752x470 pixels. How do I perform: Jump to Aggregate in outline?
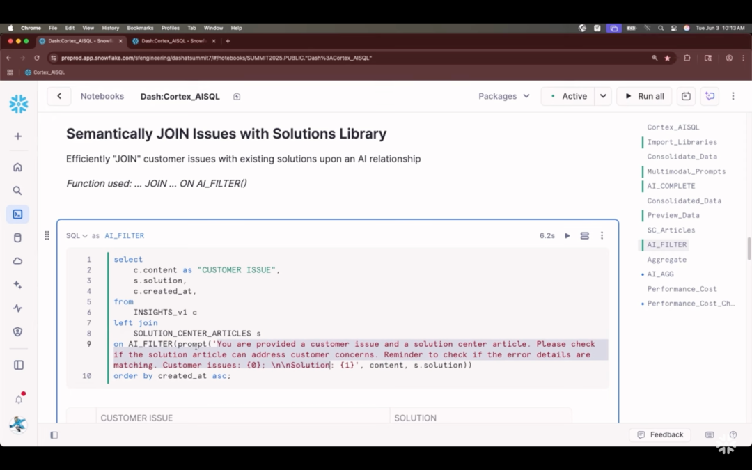click(666, 260)
